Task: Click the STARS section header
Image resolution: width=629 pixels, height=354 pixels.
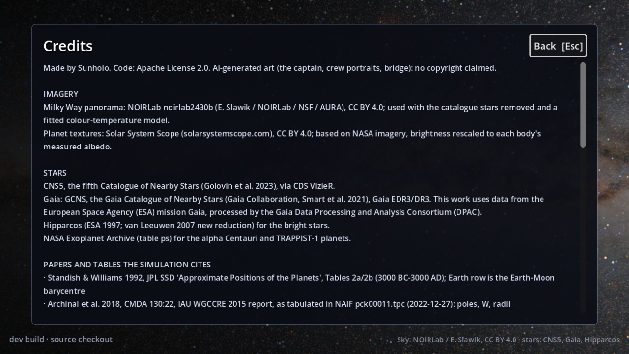Action: pyautogui.click(x=55, y=173)
